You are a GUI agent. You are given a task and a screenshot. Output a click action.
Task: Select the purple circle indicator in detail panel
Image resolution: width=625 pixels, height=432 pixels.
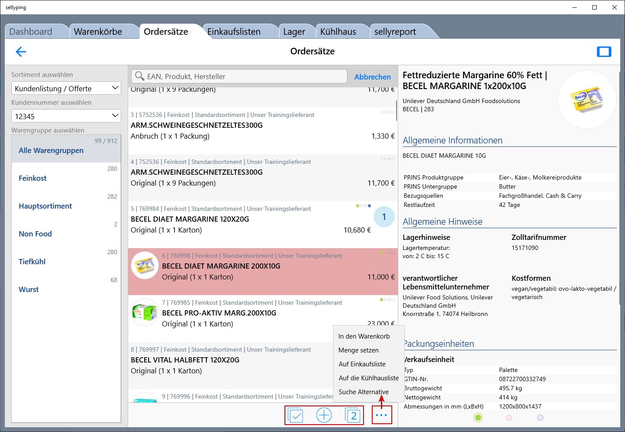tap(540, 418)
